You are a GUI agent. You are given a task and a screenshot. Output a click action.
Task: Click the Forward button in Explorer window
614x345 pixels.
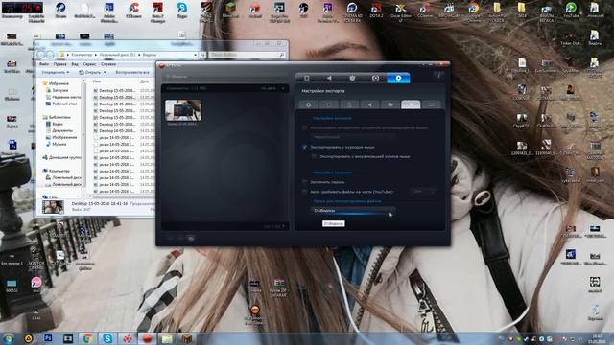(x=50, y=55)
